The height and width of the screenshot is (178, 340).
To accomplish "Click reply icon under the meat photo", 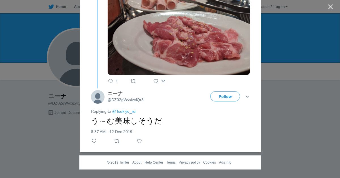I will pos(110,81).
